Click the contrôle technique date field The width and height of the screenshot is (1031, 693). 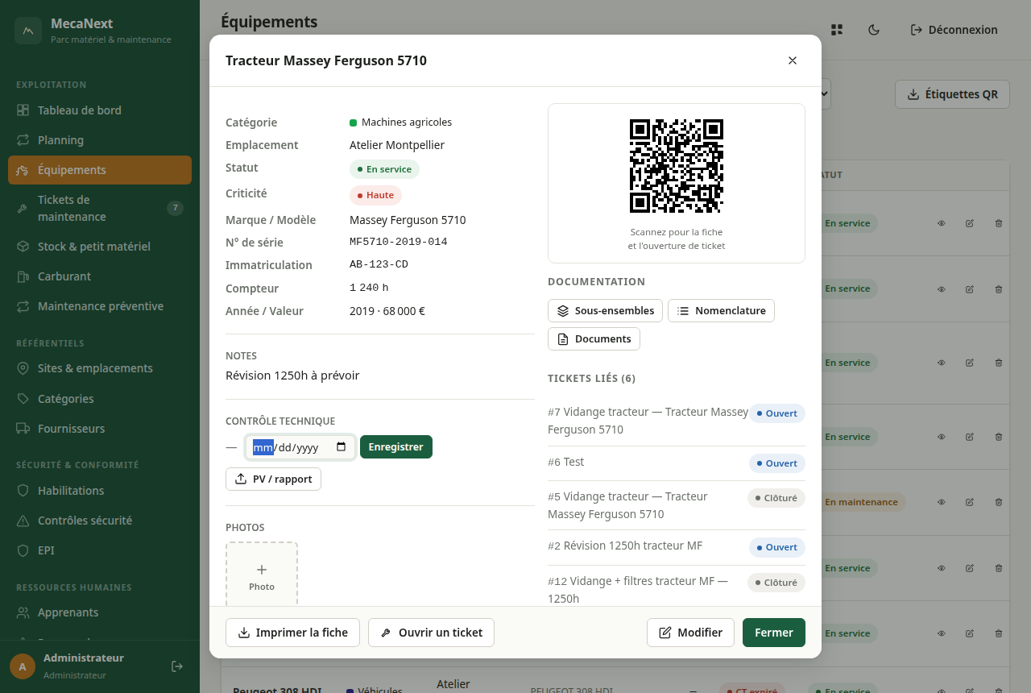tap(300, 447)
